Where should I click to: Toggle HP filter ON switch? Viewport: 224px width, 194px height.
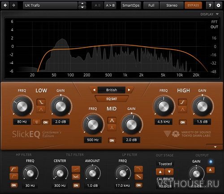[x=14, y=185]
